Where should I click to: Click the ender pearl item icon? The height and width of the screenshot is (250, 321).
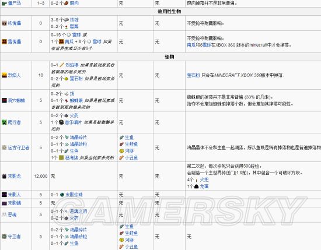pyautogui.click(x=62, y=195)
